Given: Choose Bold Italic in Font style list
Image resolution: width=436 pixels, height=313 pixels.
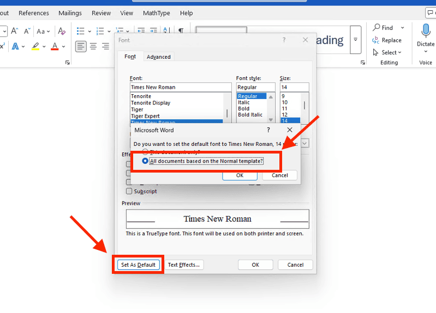Looking at the screenshot, I should (x=250, y=115).
